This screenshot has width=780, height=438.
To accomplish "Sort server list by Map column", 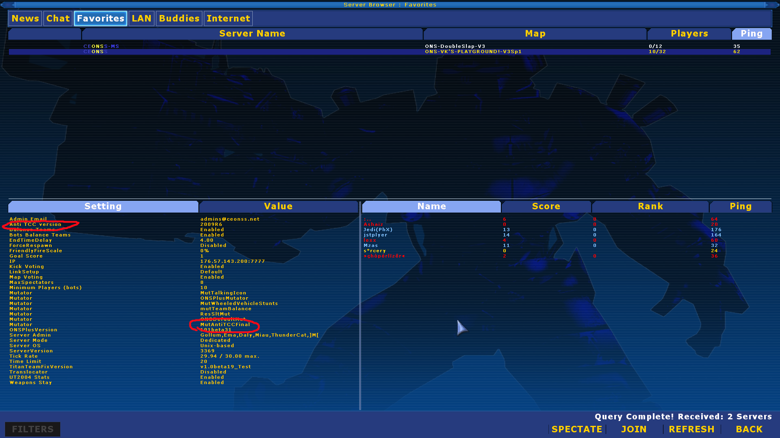I will coord(535,34).
